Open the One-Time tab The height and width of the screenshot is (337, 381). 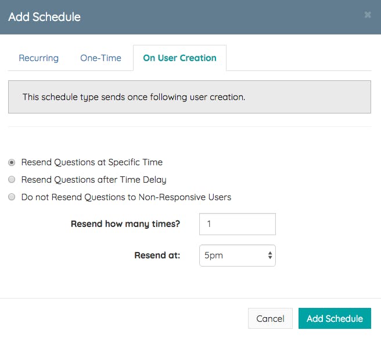[x=100, y=58]
